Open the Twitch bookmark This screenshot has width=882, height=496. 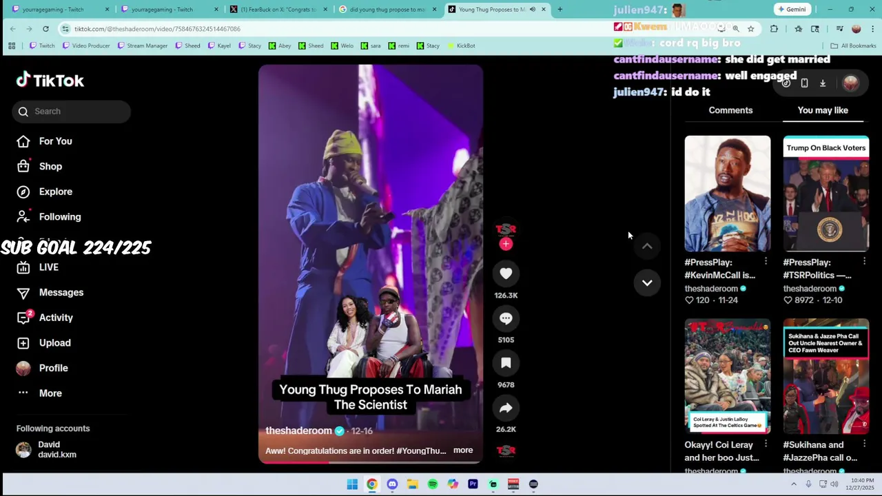(x=42, y=45)
